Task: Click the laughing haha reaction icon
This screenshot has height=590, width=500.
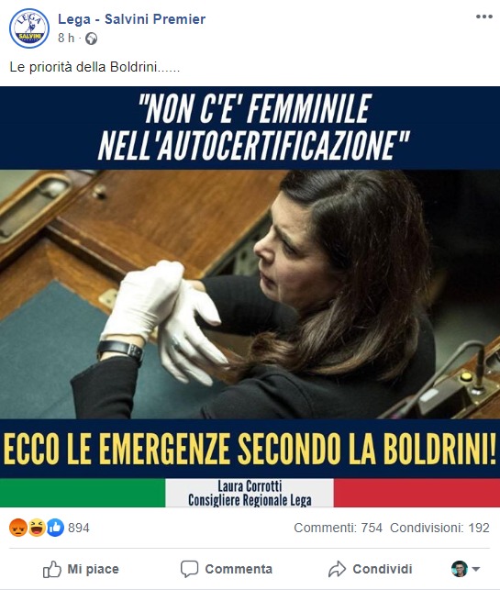Action: pos(37,528)
